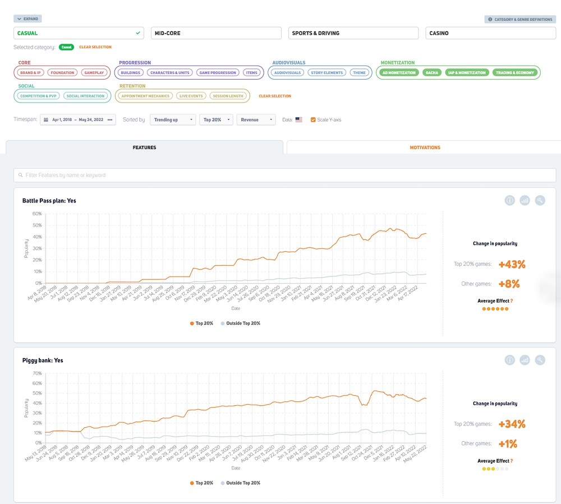The image size is (561, 504).
Task: Select the Items tag
Action: (x=251, y=72)
